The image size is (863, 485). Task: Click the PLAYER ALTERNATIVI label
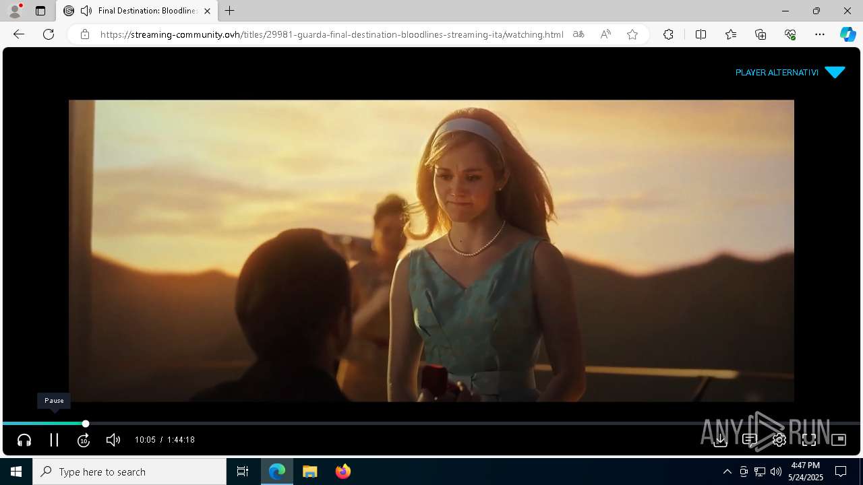pos(777,73)
